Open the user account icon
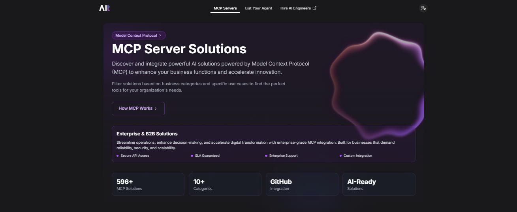Image resolution: width=517 pixels, height=212 pixels. tap(423, 8)
